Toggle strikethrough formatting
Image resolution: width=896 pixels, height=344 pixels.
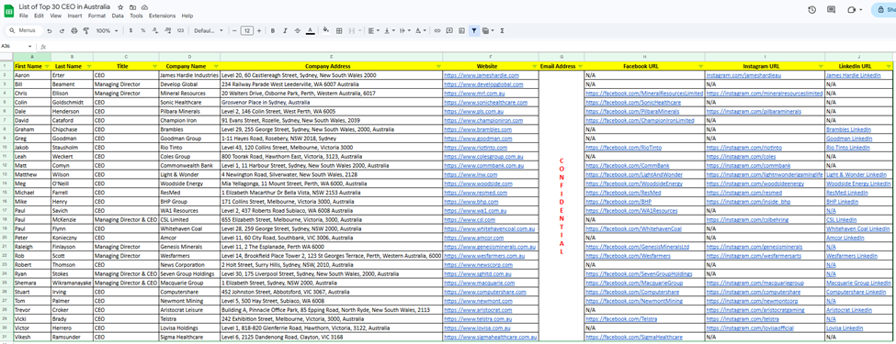click(x=297, y=30)
